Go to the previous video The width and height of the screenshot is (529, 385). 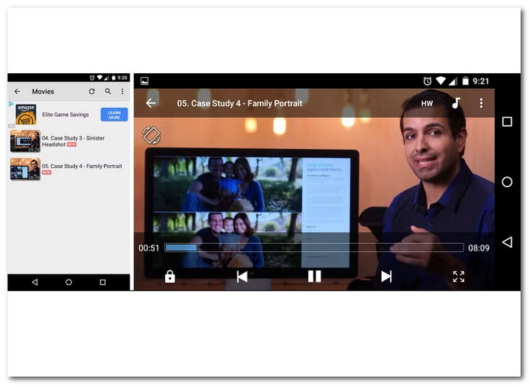point(242,277)
